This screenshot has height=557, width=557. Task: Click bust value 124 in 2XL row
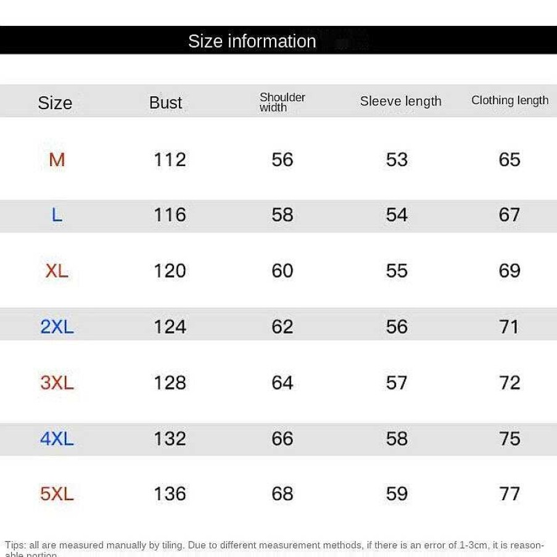pos(170,327)
